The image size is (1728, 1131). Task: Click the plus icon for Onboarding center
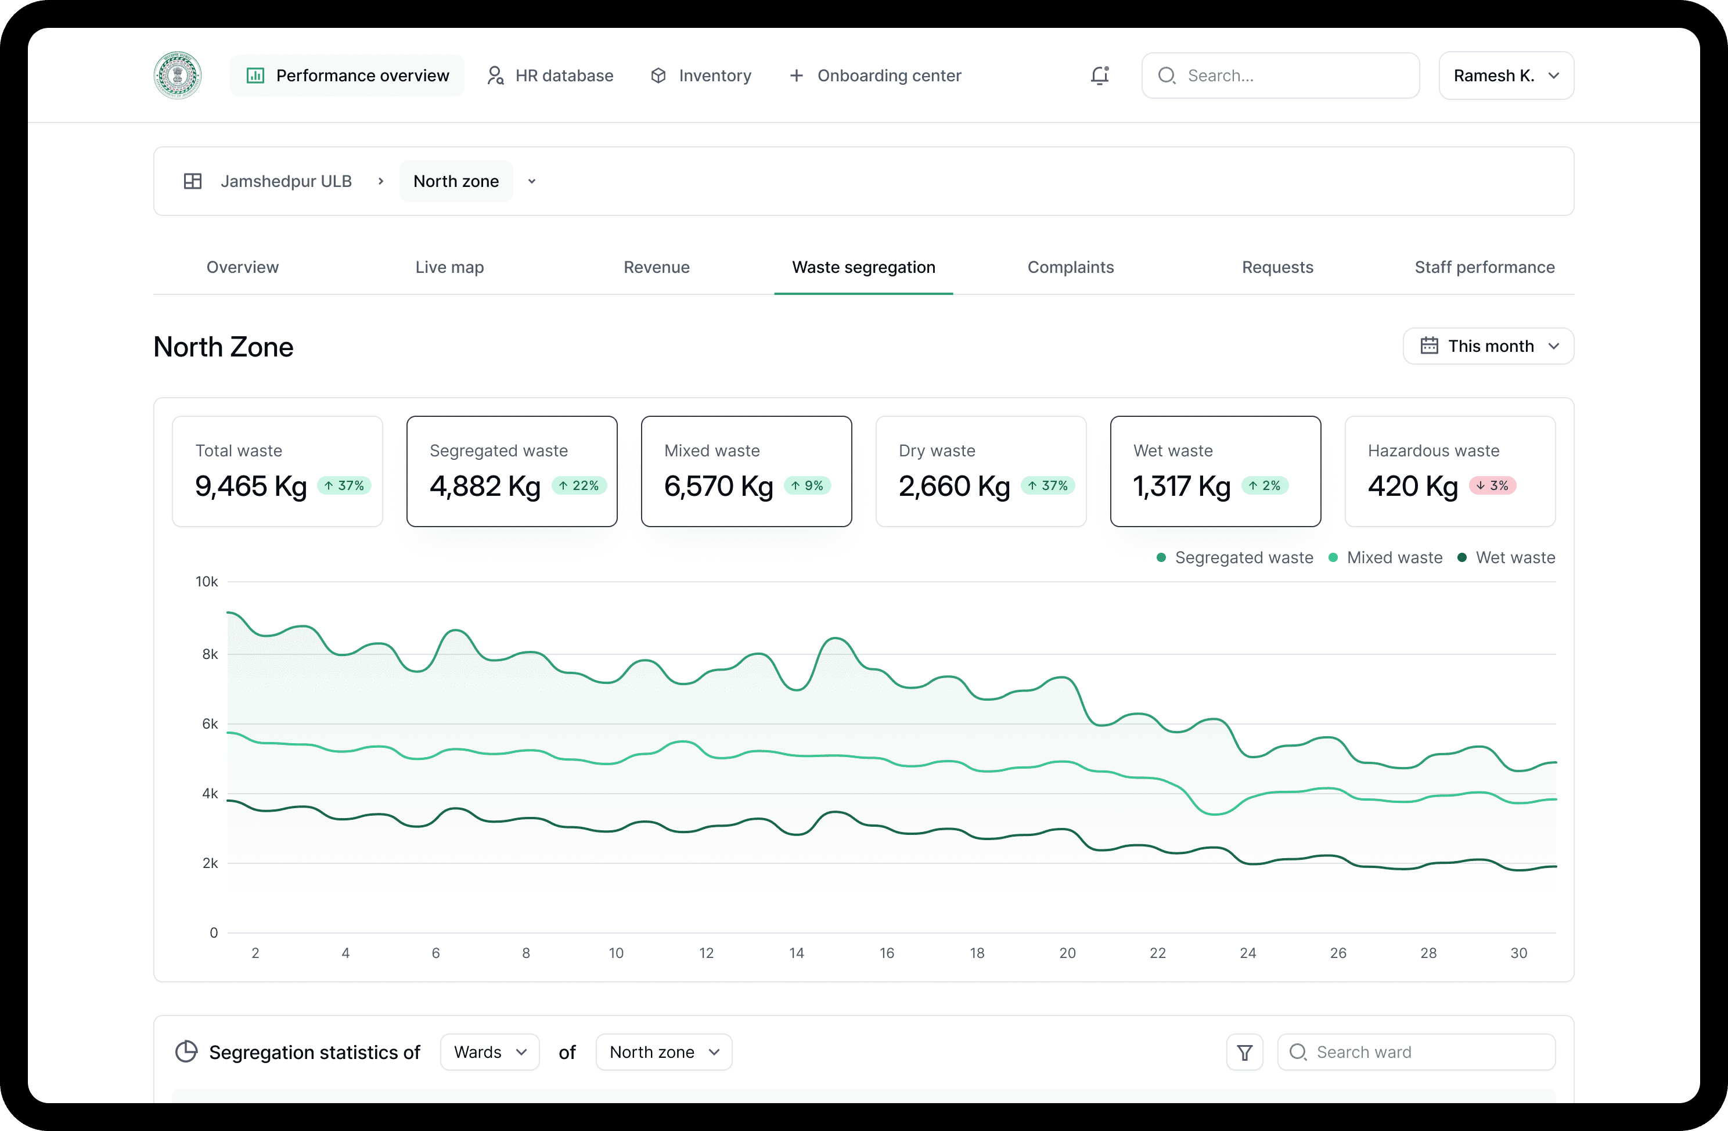pos(795,75)
